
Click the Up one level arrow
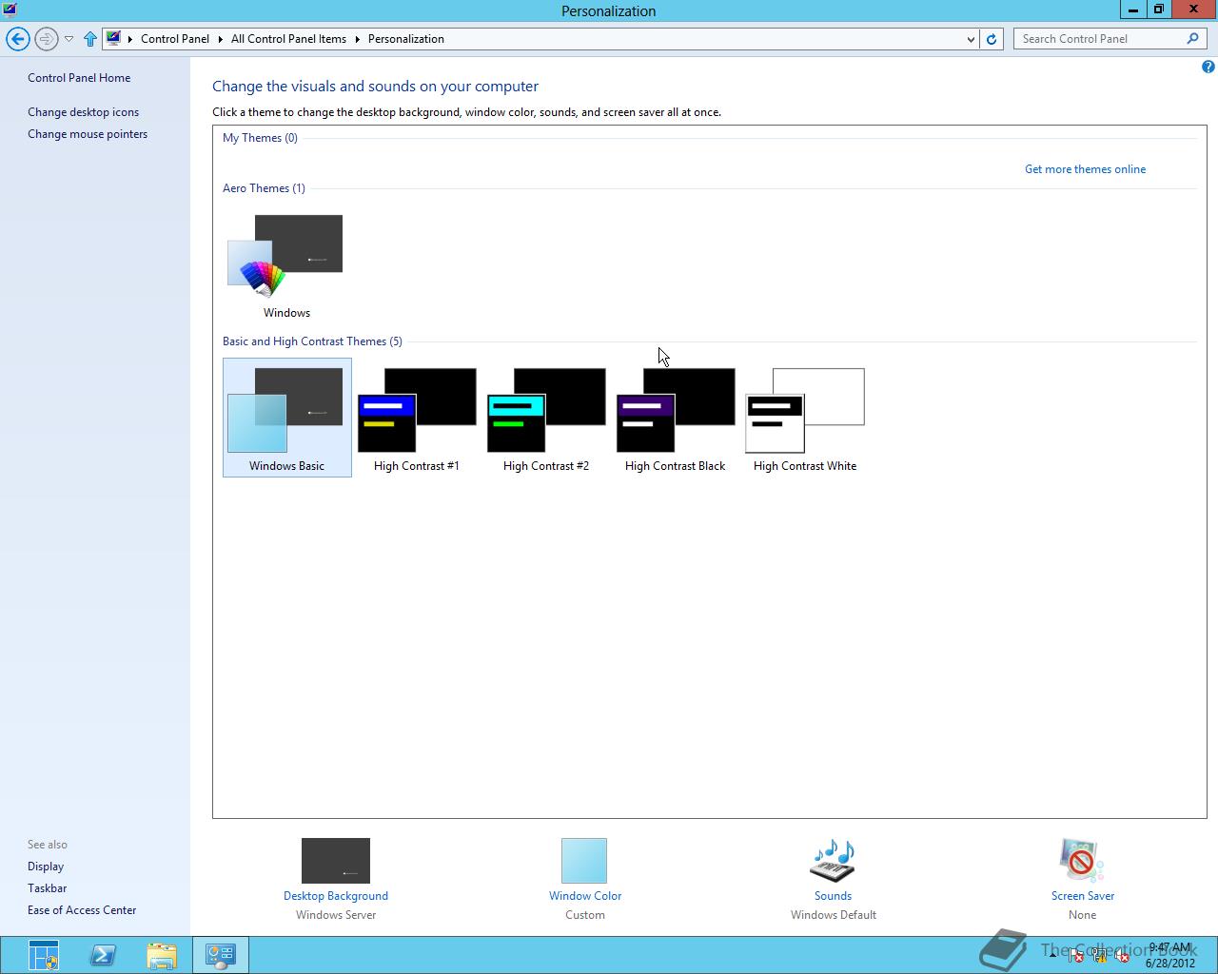(90, 39)
